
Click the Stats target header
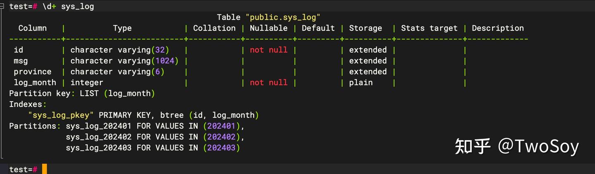pyautogui.click(x=429, y=28)
